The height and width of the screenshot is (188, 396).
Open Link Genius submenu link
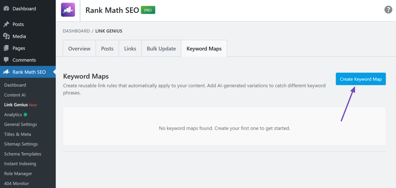click(16, 105)
